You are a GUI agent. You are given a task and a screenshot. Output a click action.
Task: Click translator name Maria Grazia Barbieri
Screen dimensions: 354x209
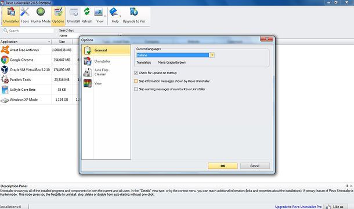point(172,63)
